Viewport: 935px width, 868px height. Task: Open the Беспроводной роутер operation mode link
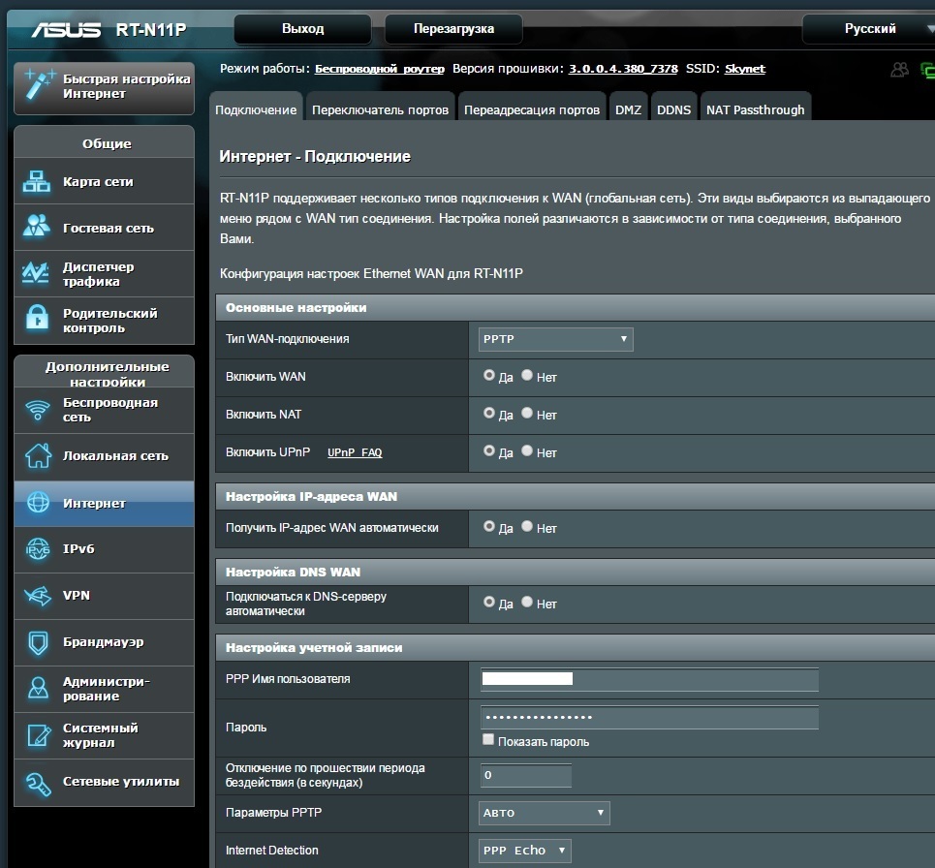point(380,69)
